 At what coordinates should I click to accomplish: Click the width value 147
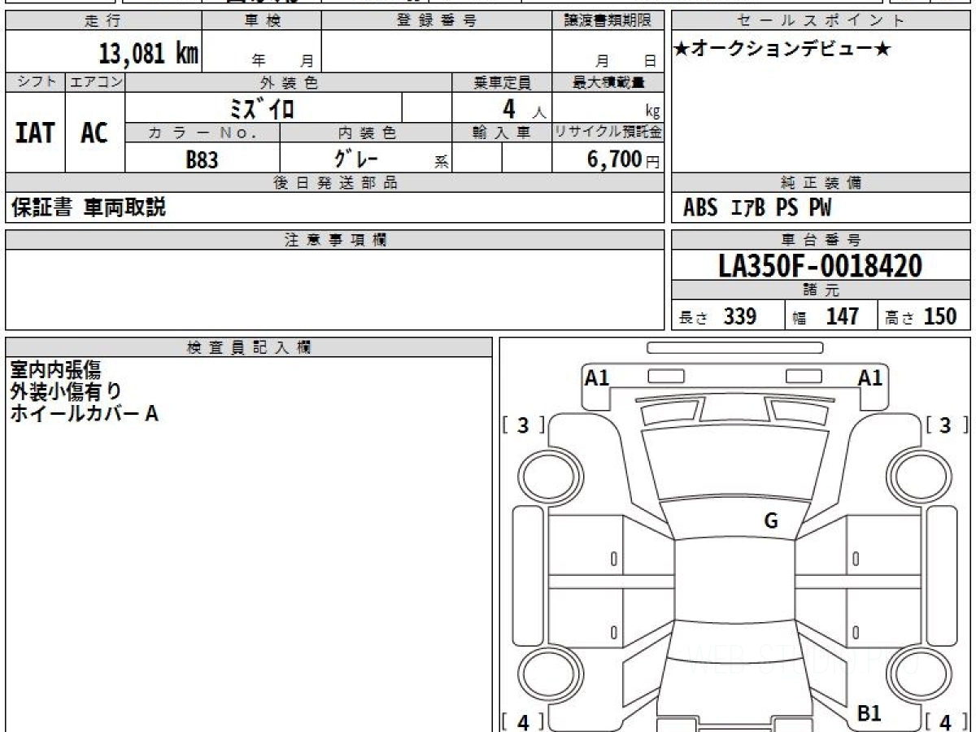842,316
